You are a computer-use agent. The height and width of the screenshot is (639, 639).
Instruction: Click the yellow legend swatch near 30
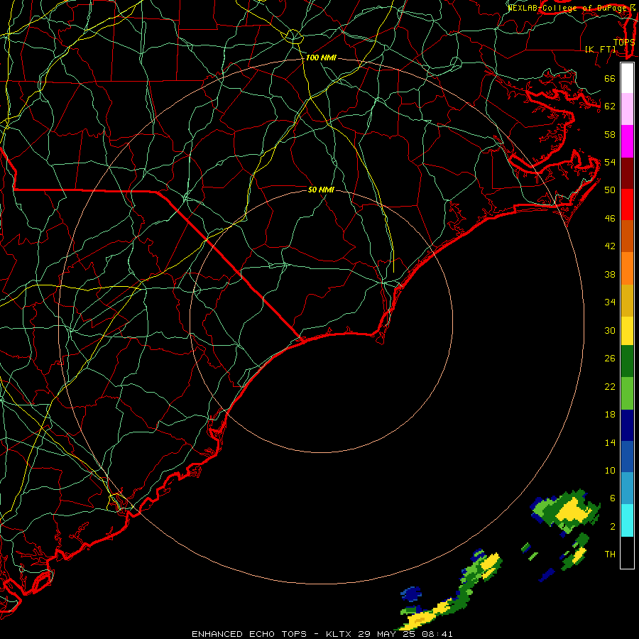[x=627, y=331]
